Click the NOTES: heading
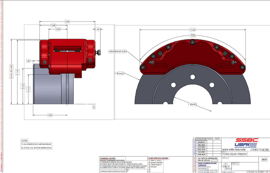The width and height of the screenshot is (270, 173). pyautogui.click(x=25, y=141)
